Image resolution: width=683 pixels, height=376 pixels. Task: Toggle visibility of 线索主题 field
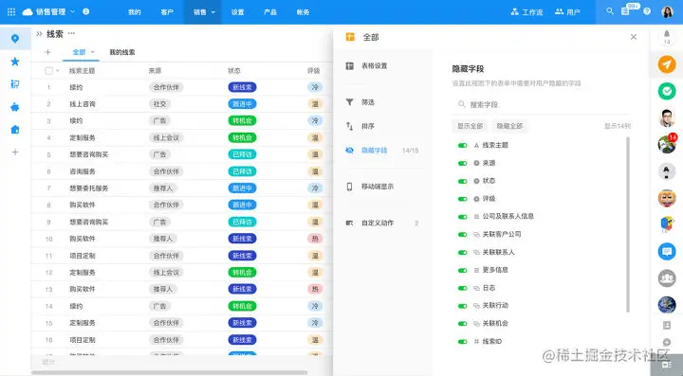click(x=463, y=145)
